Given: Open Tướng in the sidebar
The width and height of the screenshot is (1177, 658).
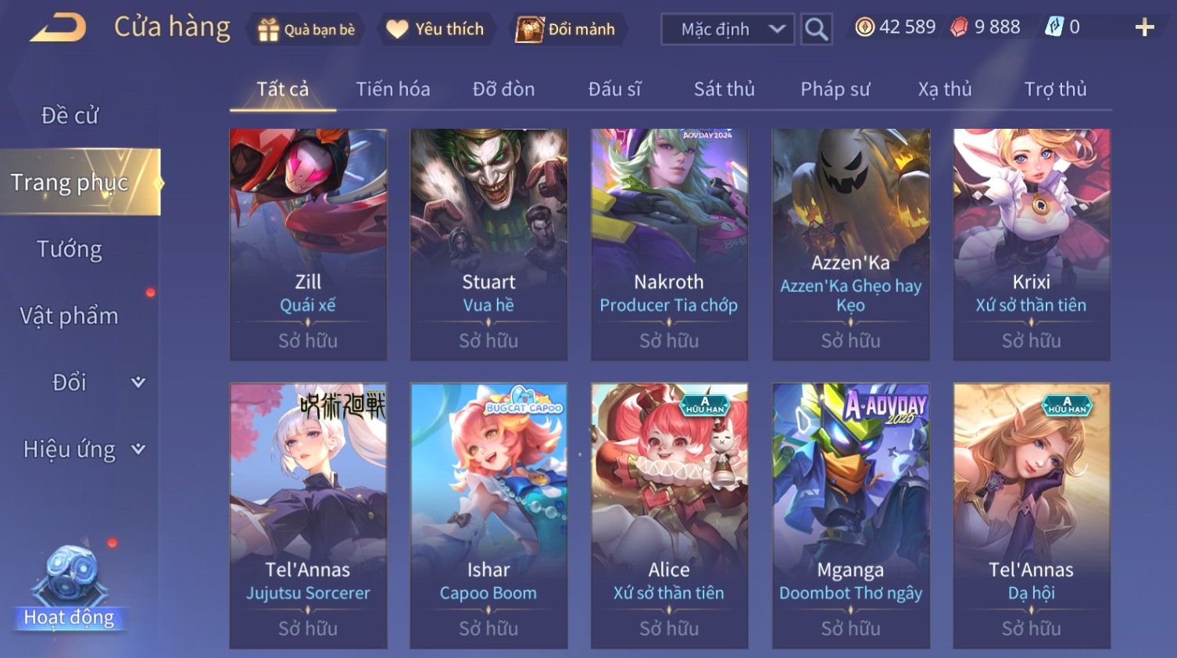Looking at the screenshot, I should pyautogui.click(x=70, y=249).
